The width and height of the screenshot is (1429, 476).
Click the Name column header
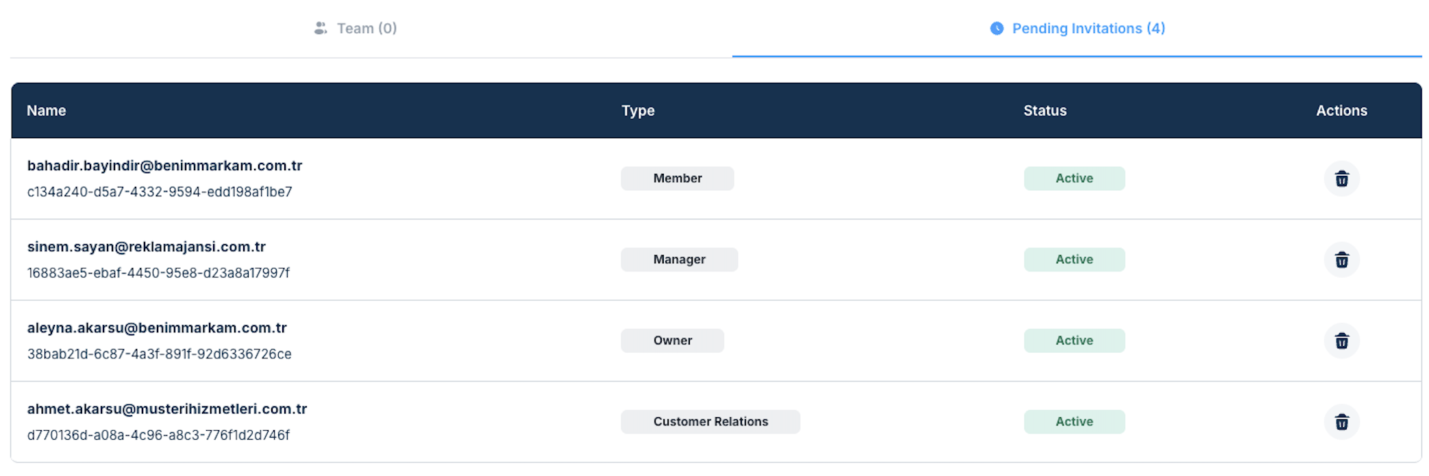(47, 111)
